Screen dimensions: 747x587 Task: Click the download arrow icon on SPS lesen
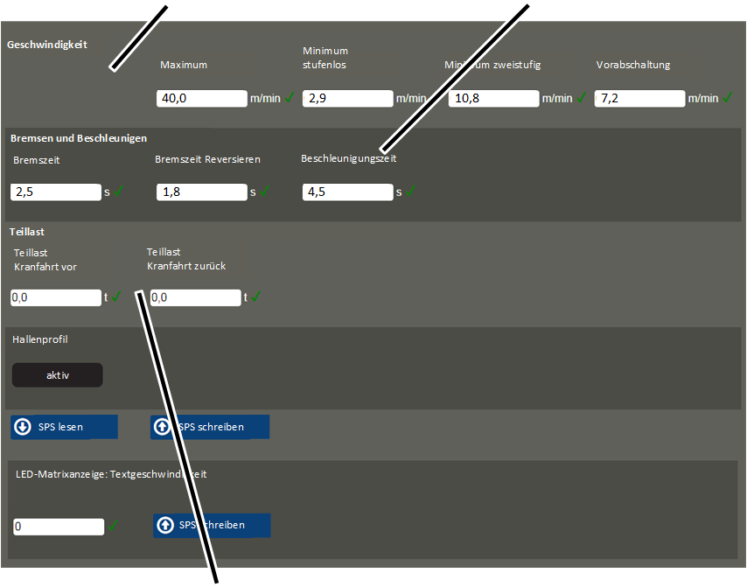click(23, 427)
